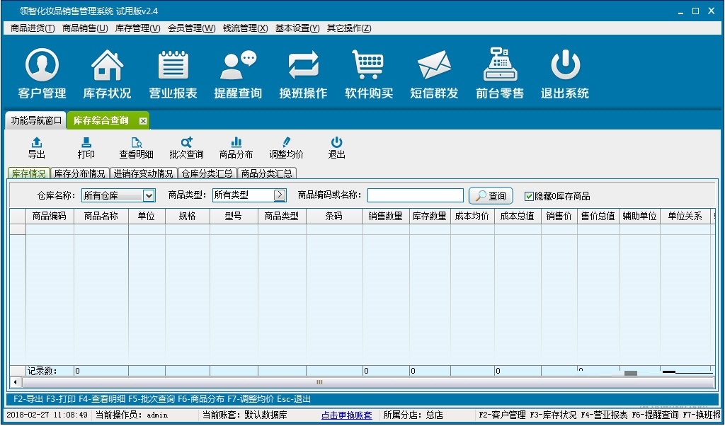The height and width of the screenshot is (426, 725).
Task: Click 点击更换账套 link
Action: point(346,415)
